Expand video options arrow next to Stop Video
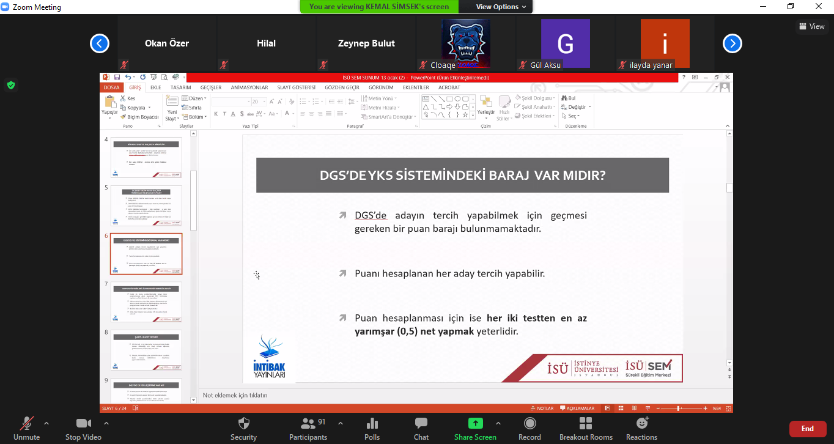This screenshot has width=834, height=444. (106, 423)
